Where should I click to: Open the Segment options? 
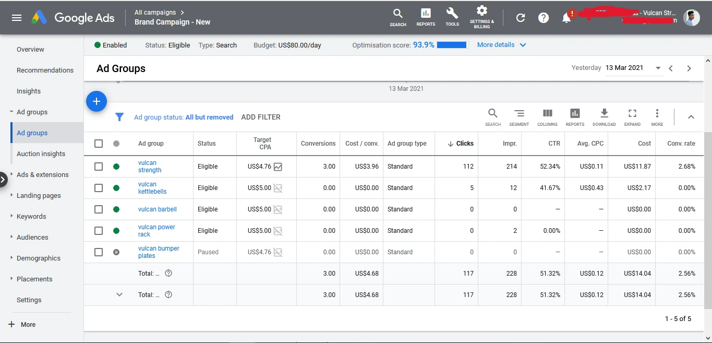519,117
